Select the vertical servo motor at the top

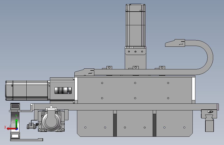coord(135,25)
